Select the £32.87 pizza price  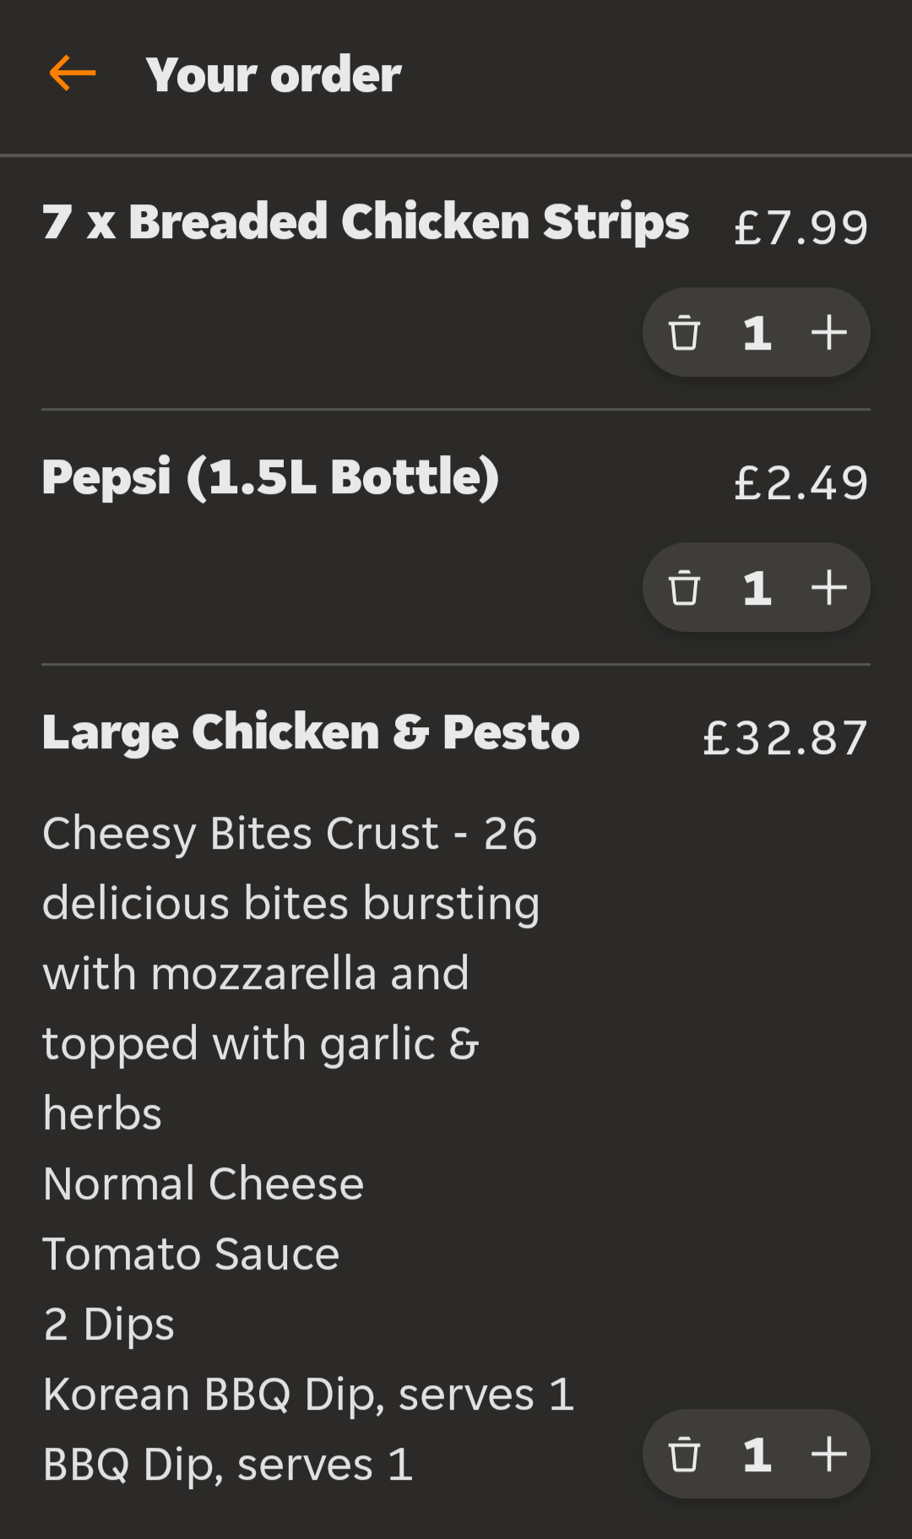tap(785, 738)
